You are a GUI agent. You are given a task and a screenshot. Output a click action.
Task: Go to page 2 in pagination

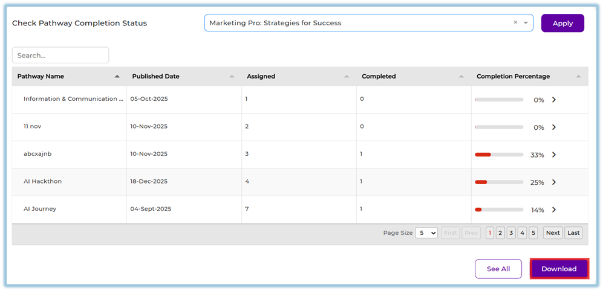coord(500,233)
